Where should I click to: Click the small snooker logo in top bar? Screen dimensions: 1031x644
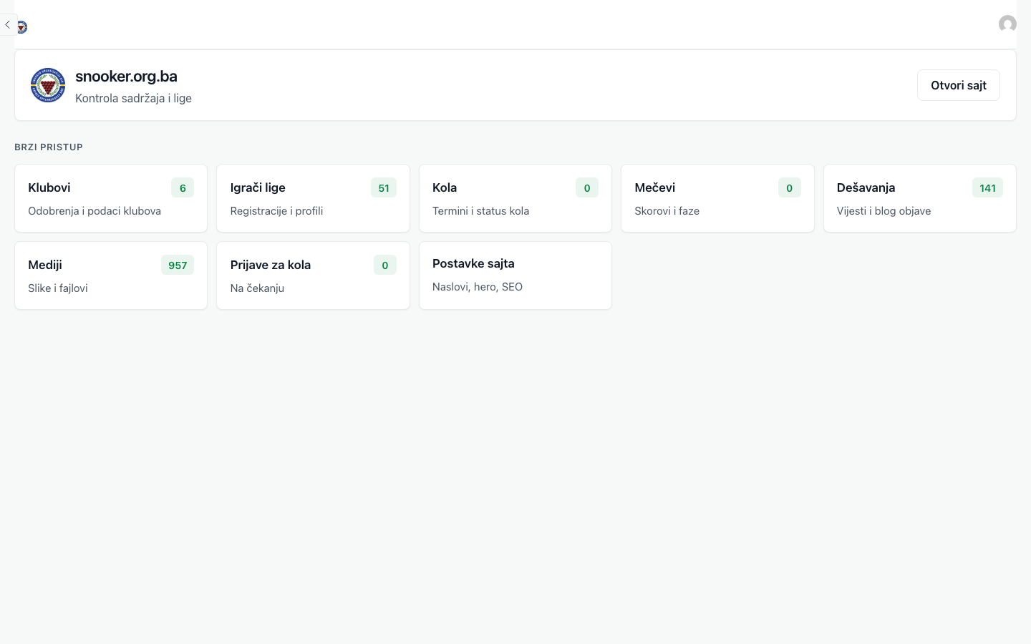(22, 27)
